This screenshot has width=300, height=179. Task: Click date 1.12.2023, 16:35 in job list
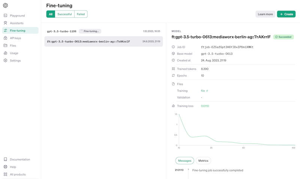[x=152, y=31]
